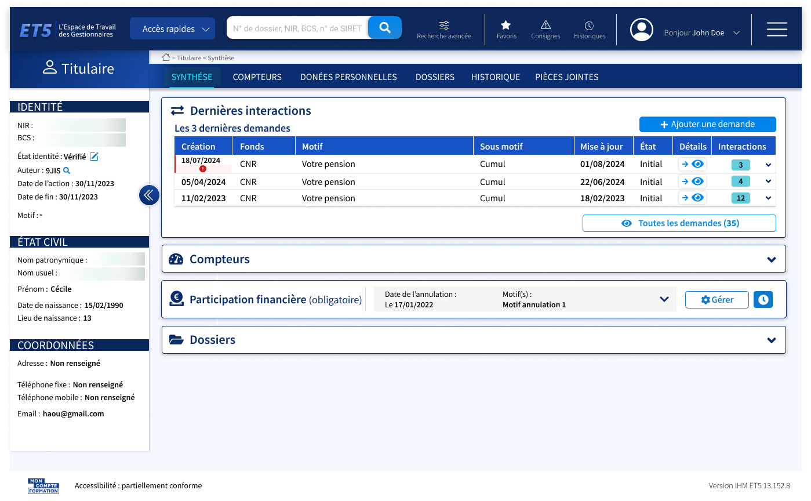
Task: Click Ajouter une demande button
Action: tap(707, 124)
